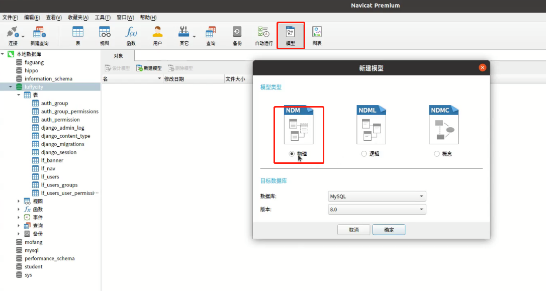Open dropdown arrow beside 连接 icon
Screen dimensions: 546x291
(23, 36)
